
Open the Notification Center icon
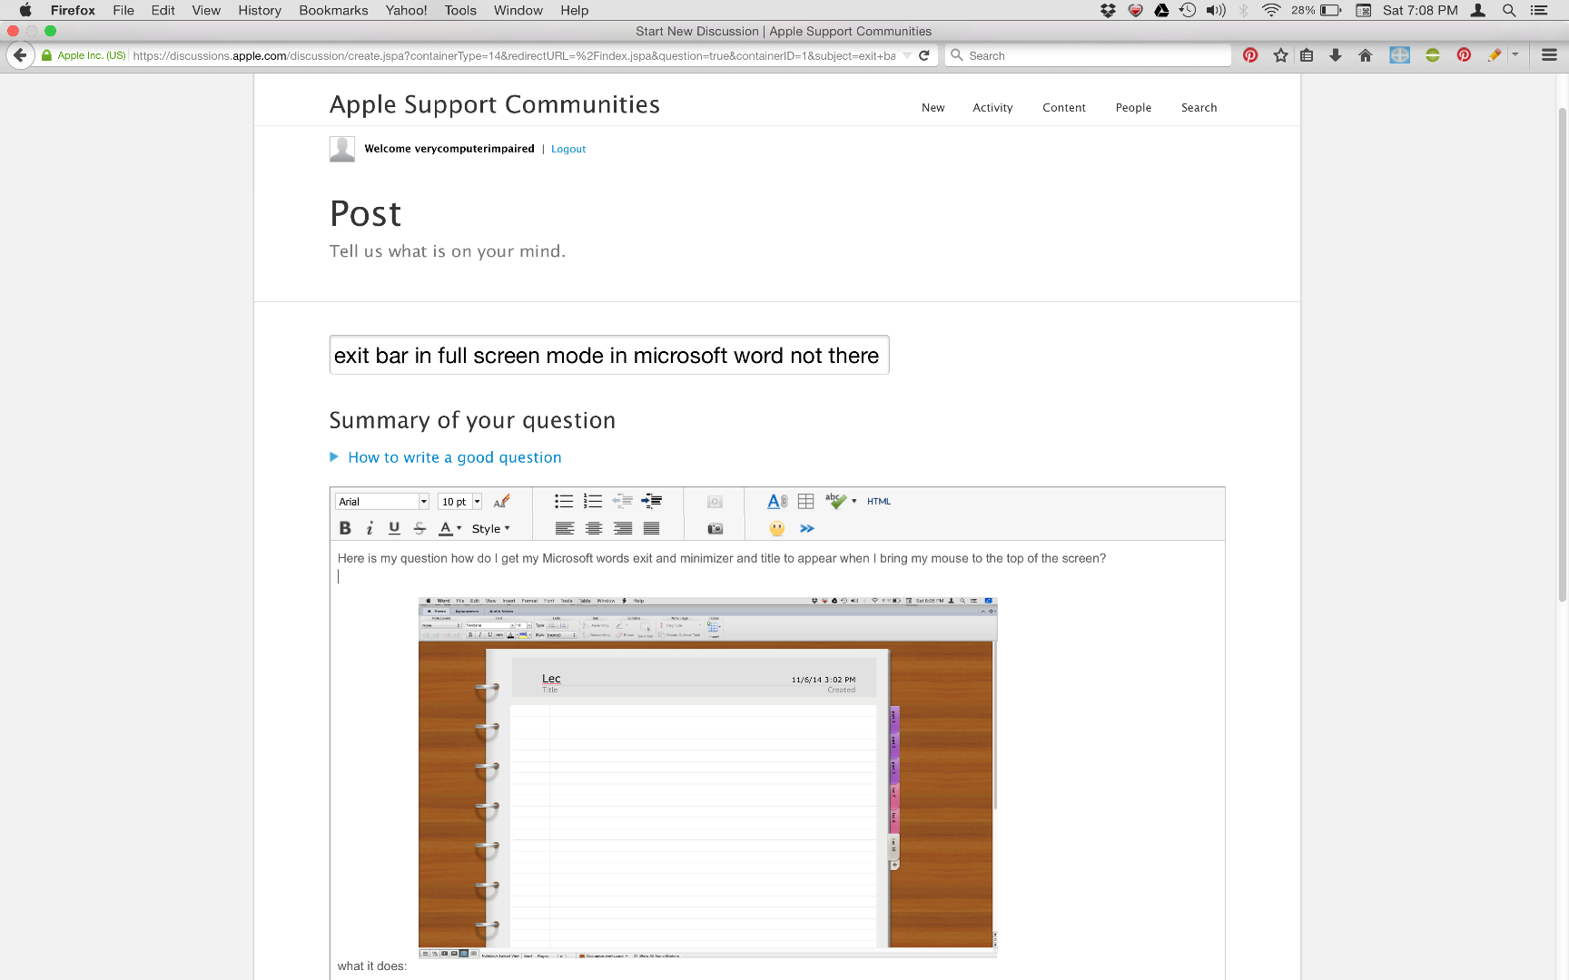coord(1539,10)
